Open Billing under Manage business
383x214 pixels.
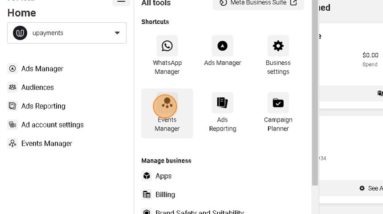[159, 194]
